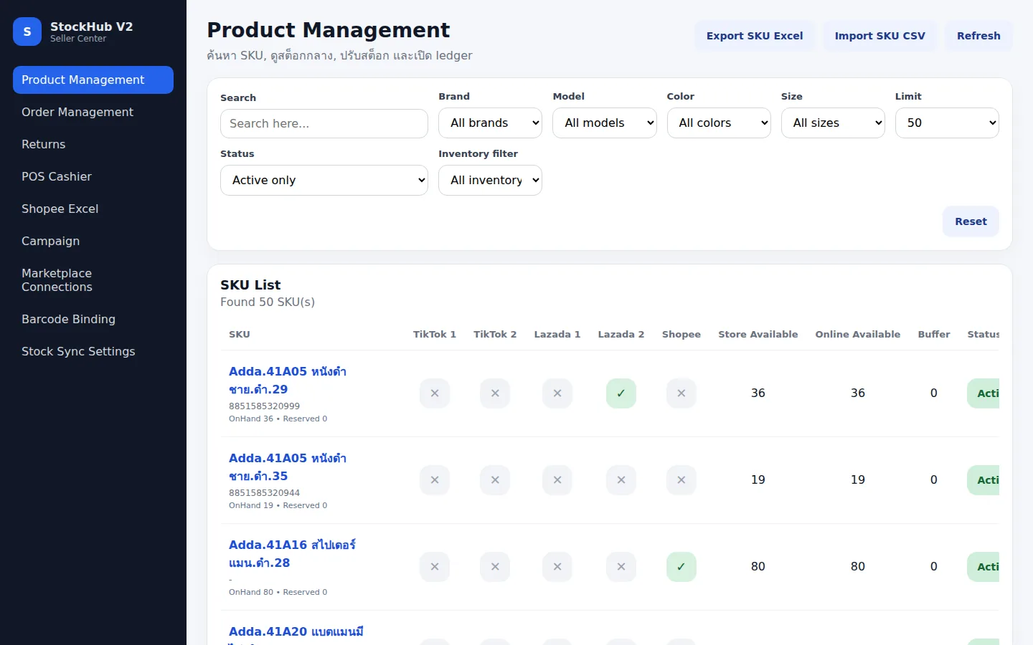The image size is (1033, 645).
Task: Go to Campaign page
Action: 93,241
